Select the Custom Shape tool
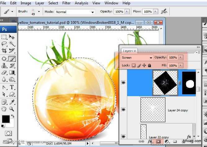The width and height of the screenshot is (207, 147). [11, 94]
